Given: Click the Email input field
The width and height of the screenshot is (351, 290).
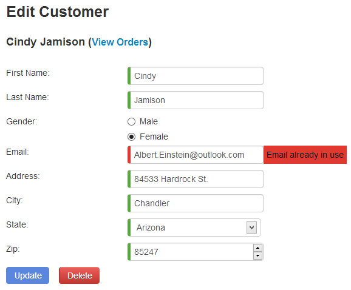Looking at the screenshot, I should click(196, 155).
